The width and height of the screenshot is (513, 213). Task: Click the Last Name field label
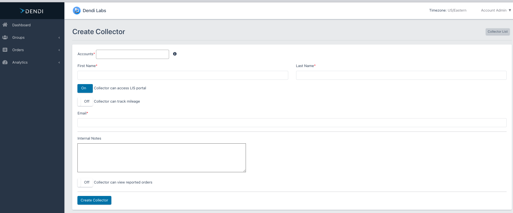coord(306,66)
